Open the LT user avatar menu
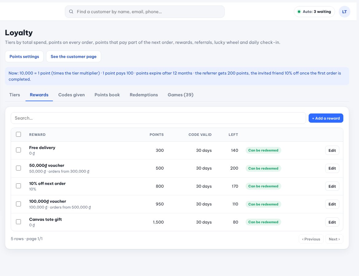Image resolution: width=359 pixels, height=276 pixels. point(344,12)
